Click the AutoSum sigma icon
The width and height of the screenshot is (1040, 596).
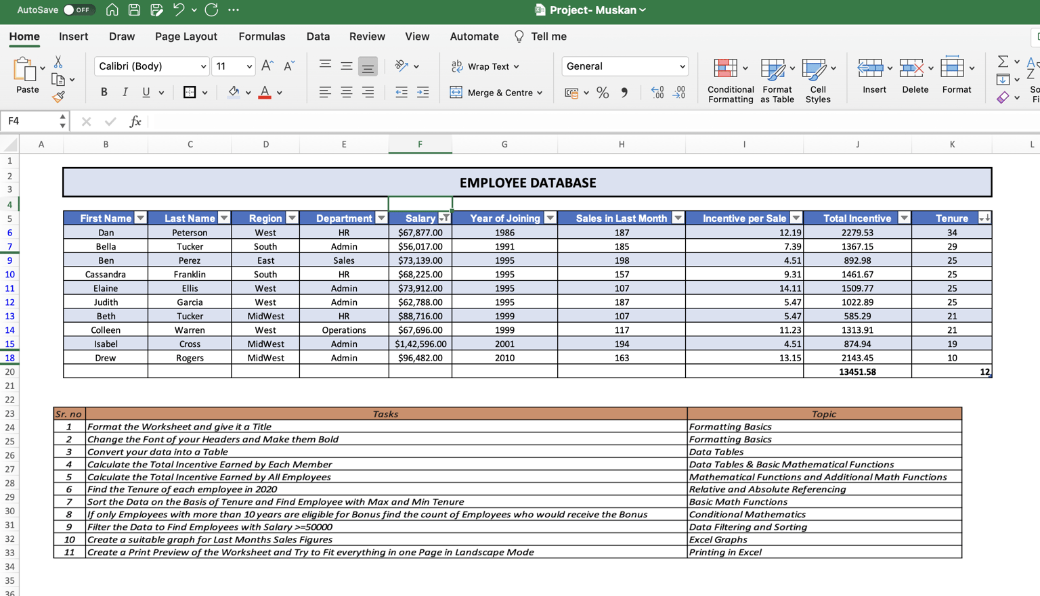click(1003, 62)
